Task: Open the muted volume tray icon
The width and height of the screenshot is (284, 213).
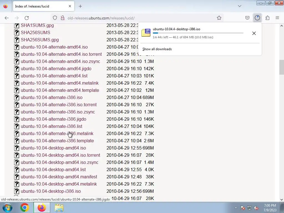Action: click(x=256, y=208)
